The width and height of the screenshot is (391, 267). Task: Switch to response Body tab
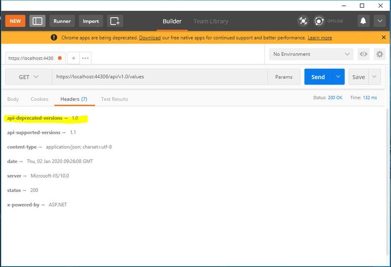pos(13,99)
